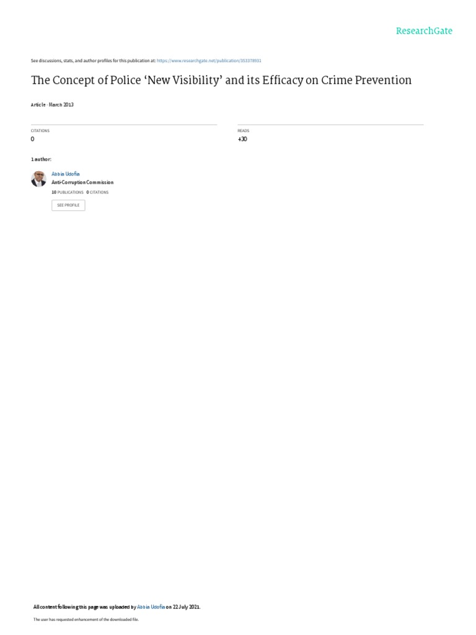This screenshot has height=635, width=476.
Task: Select the Anti-Corruption Commission affiliation text
Action: tap(82, 183)
